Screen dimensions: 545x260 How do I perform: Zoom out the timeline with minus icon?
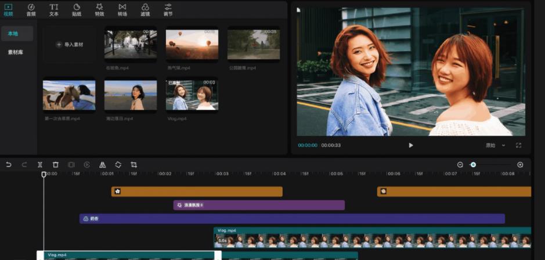pyautogui.click(x=460, y=165)
